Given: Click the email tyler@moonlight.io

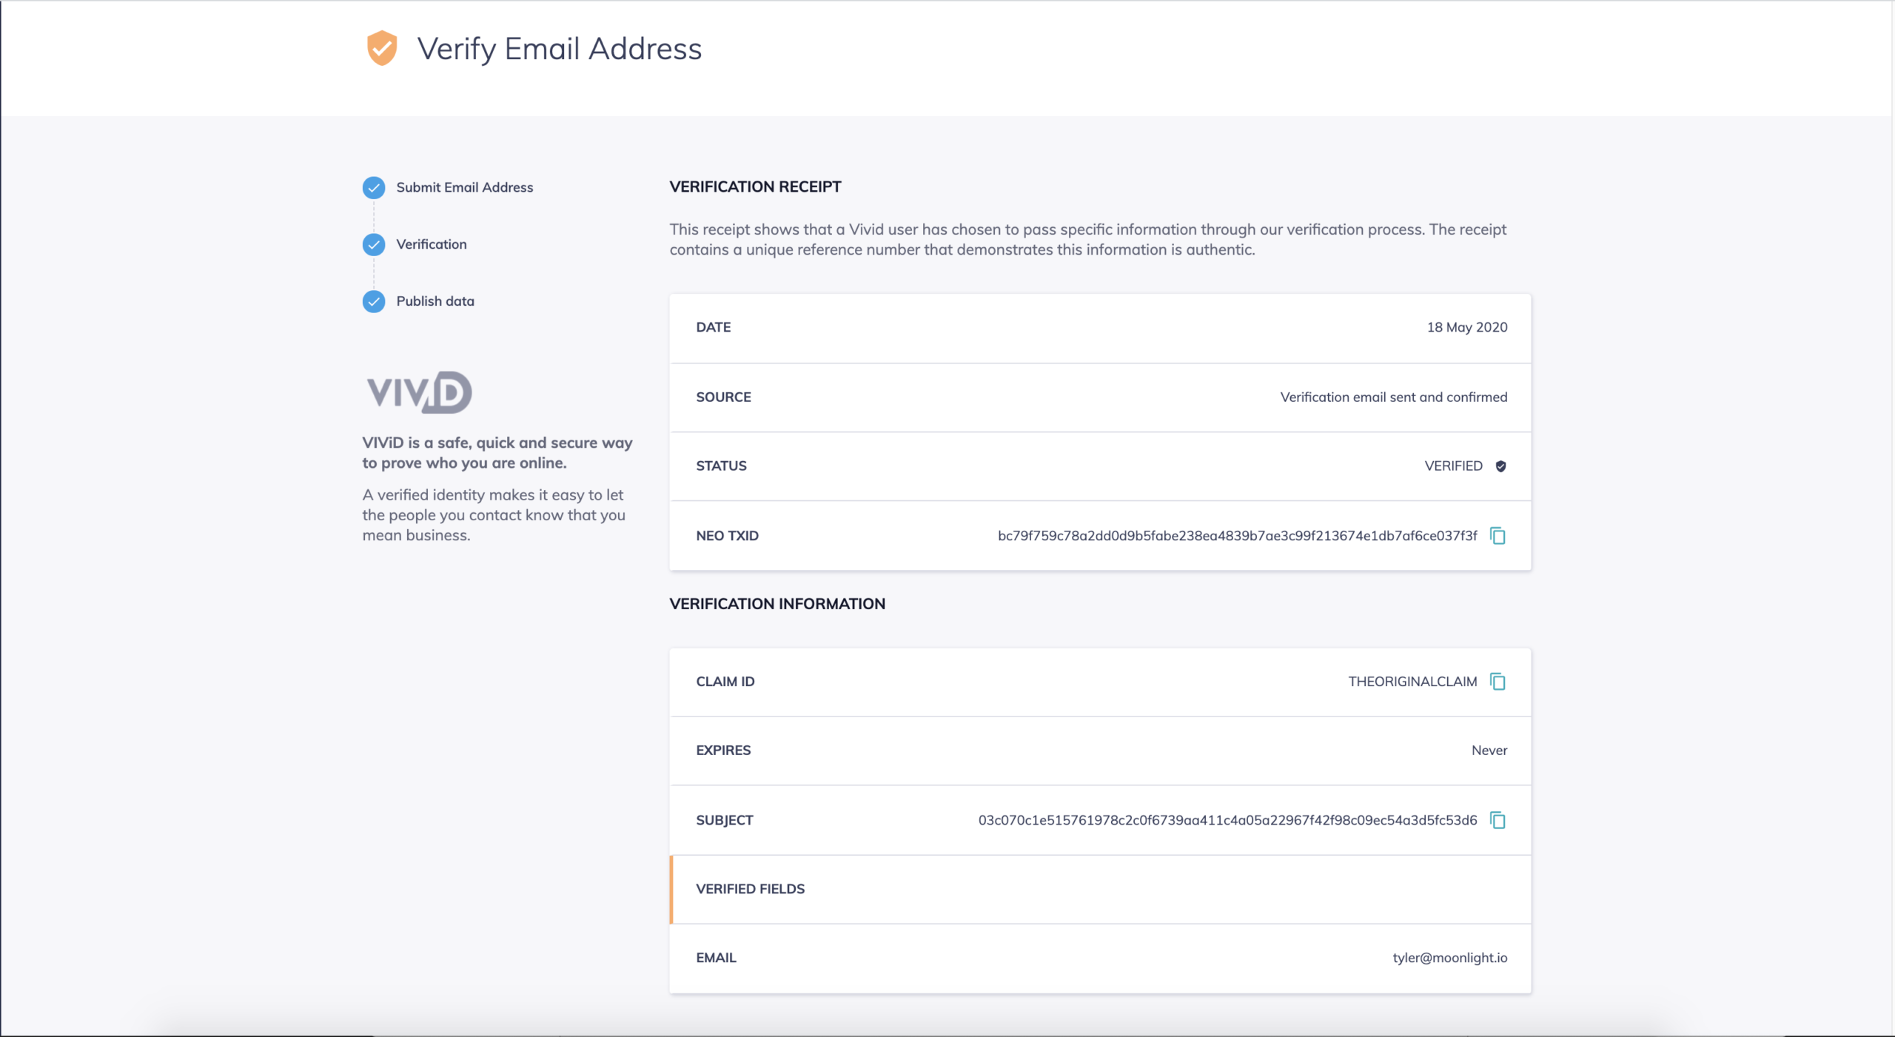Looking at the screenshot, I should click(1449, 958).
